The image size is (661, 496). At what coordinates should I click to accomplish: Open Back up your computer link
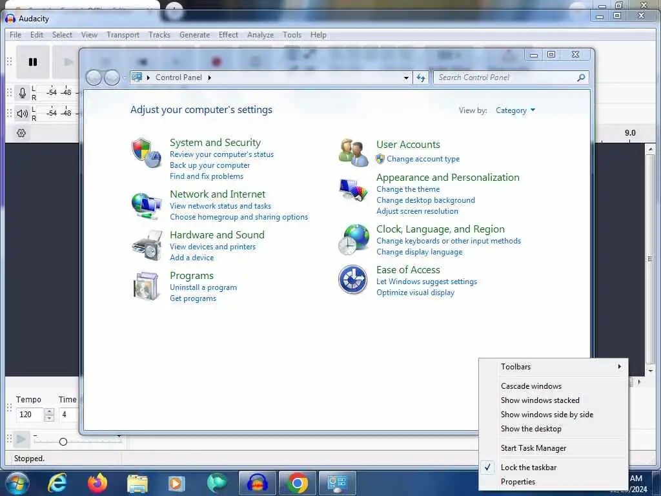210,165
